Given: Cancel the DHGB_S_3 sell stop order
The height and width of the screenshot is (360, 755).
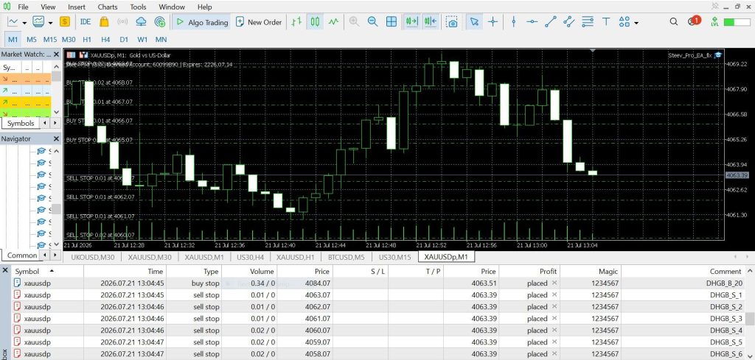Looking at the screenshot, I should (x=554, y=318).
